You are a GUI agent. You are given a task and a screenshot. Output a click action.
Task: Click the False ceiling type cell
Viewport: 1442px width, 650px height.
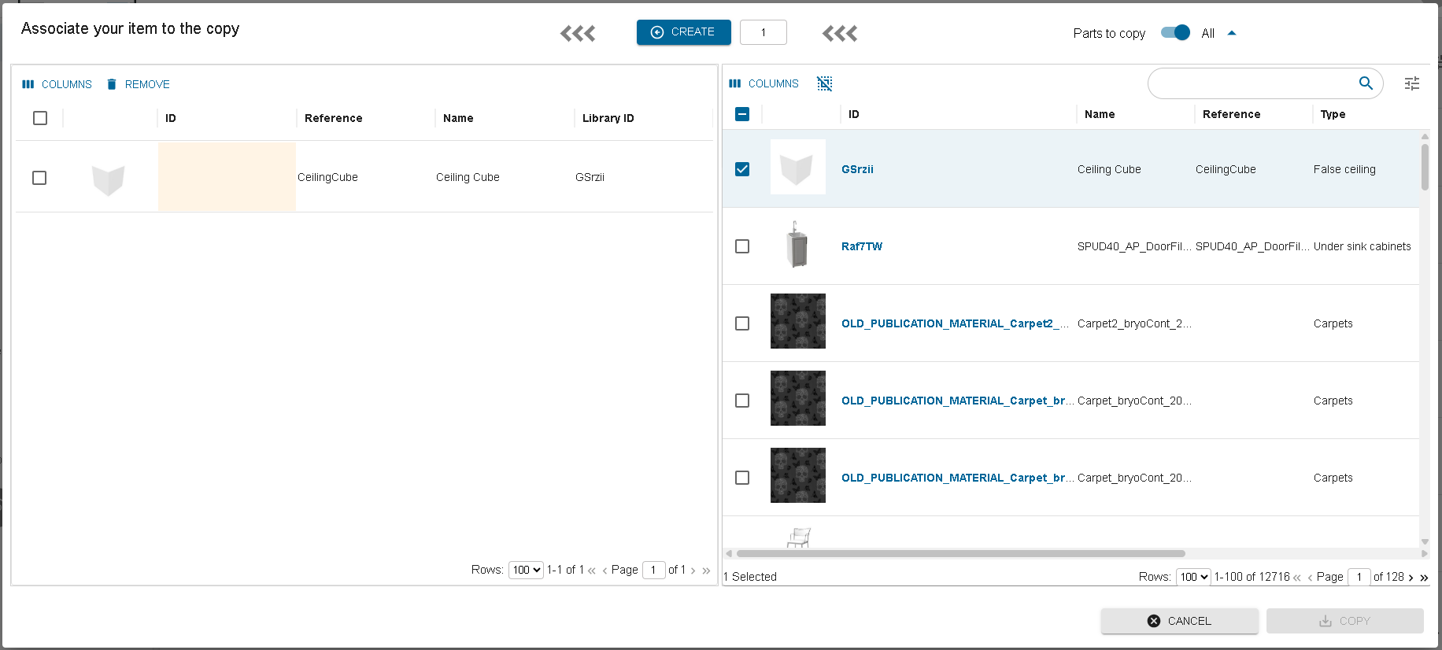[1344, 169]
